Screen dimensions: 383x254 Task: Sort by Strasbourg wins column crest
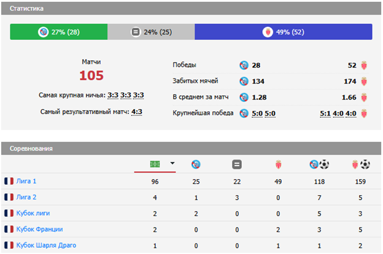click(195, 164)
